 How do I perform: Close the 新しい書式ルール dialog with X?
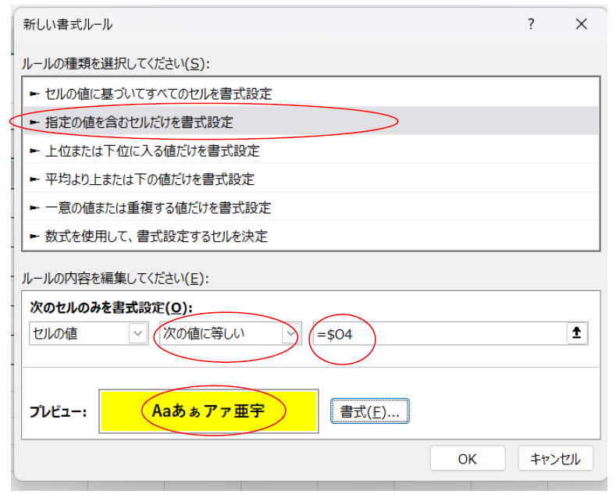pyautogui.click(x=581, y=25)
